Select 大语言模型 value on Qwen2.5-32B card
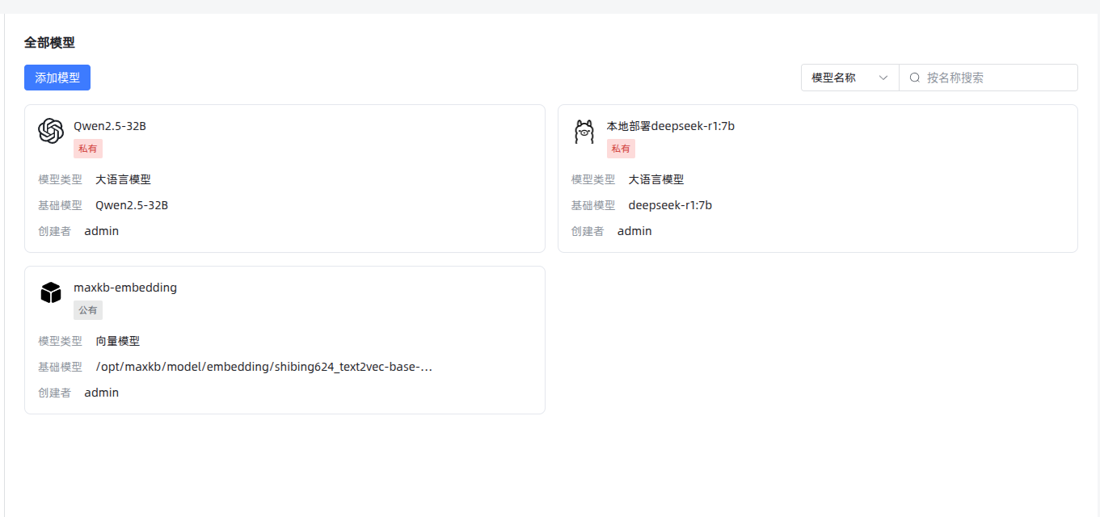Image resolution: width=1100 pixels, height=517 pixels. [123, 179]
